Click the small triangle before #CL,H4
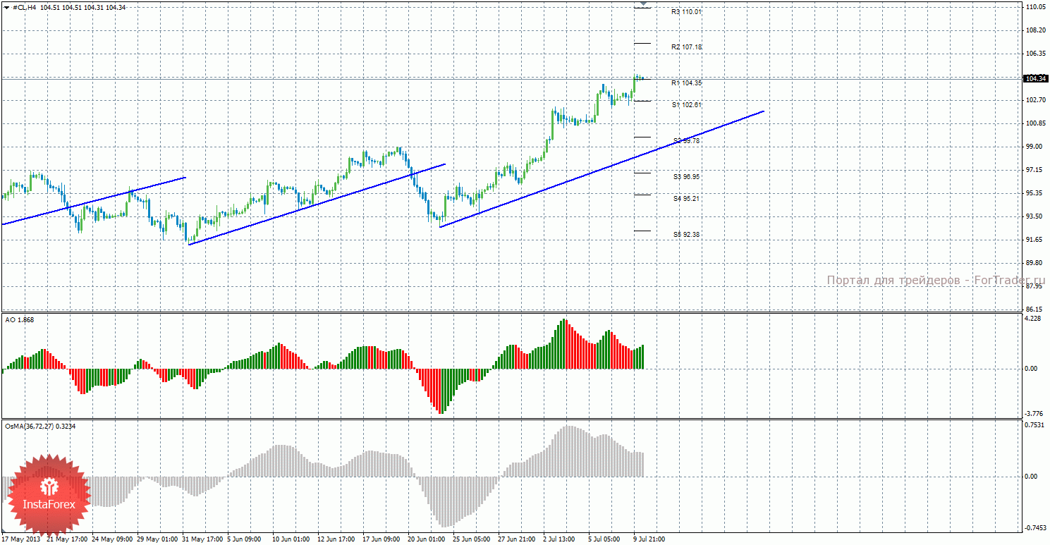The image size is (1050, 545). coord(6,7)
